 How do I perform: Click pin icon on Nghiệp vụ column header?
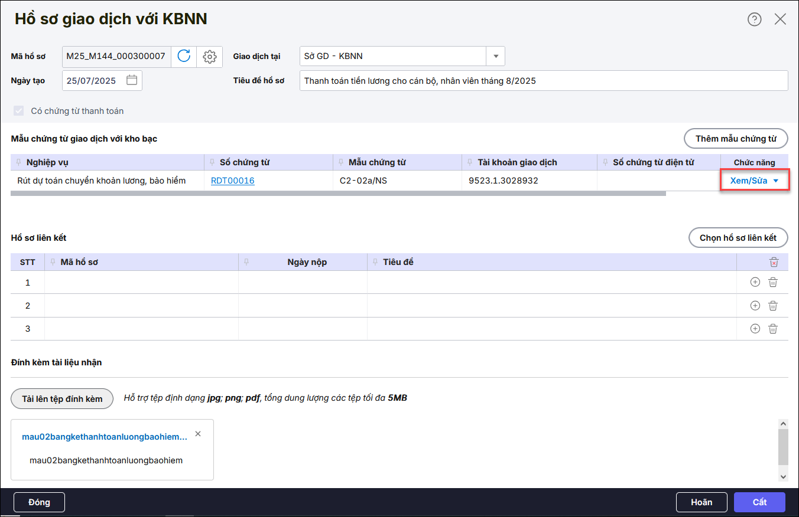(x=20, y=162)
